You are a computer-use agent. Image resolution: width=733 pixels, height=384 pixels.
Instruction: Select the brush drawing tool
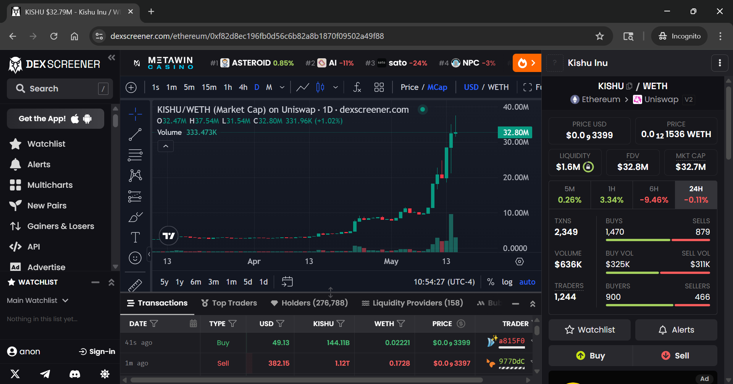[x=135, y=217]
